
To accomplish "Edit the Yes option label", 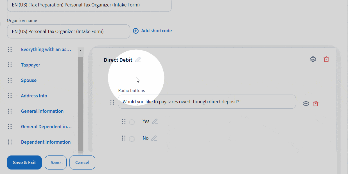I will [x=155, y=121].
